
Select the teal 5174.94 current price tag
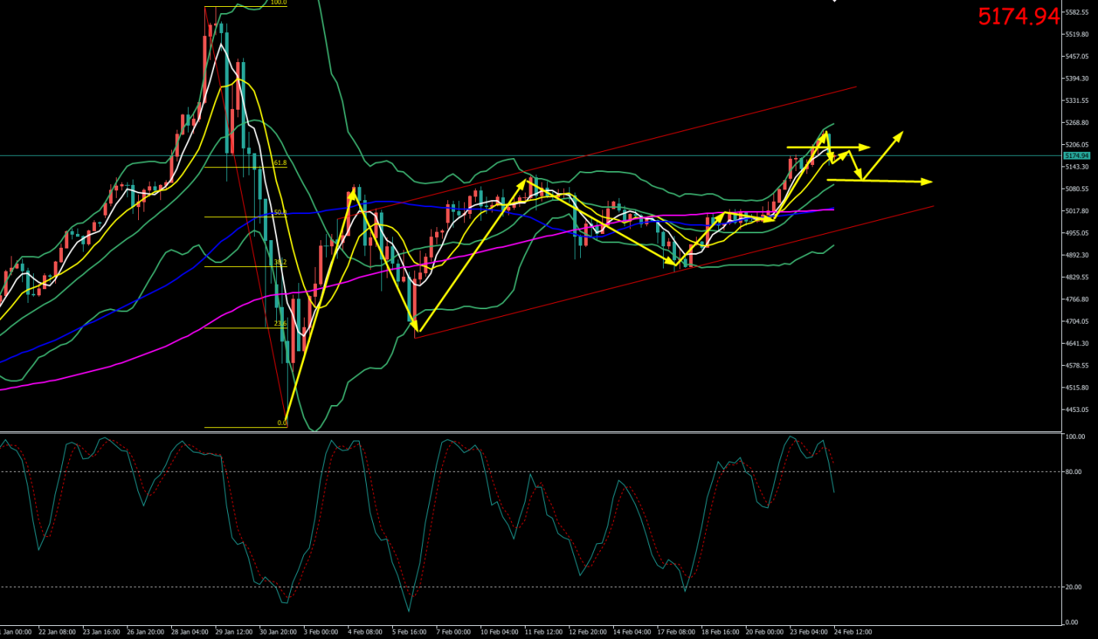click(x=1076, y=156)
